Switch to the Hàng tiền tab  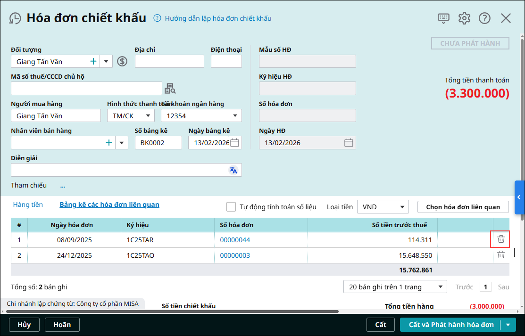click(28, 205)
